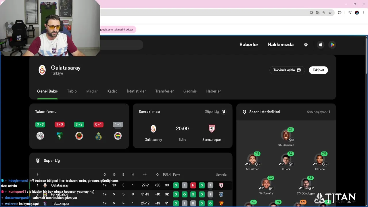The image size is (368, 207).
Task: Click the Süper Lig badge in Sonraki maç
Action: pos(224,112)
